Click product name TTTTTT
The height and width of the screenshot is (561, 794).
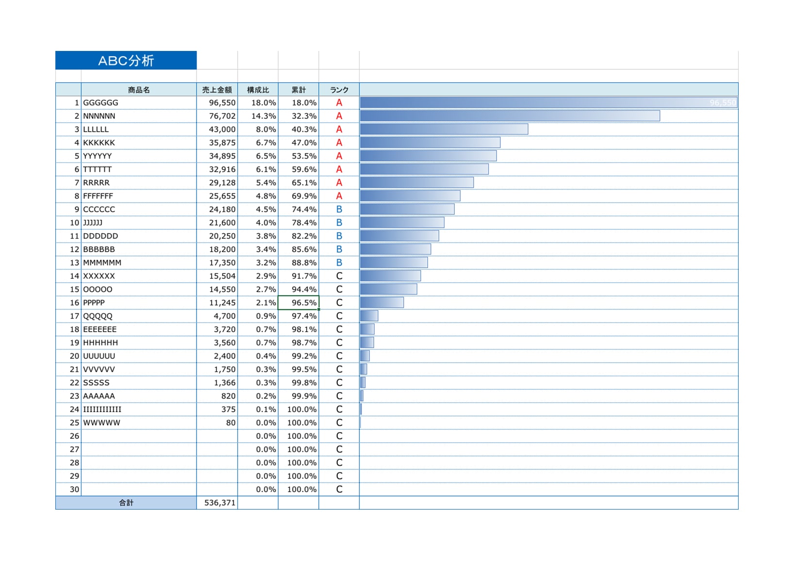pos(97,169)
